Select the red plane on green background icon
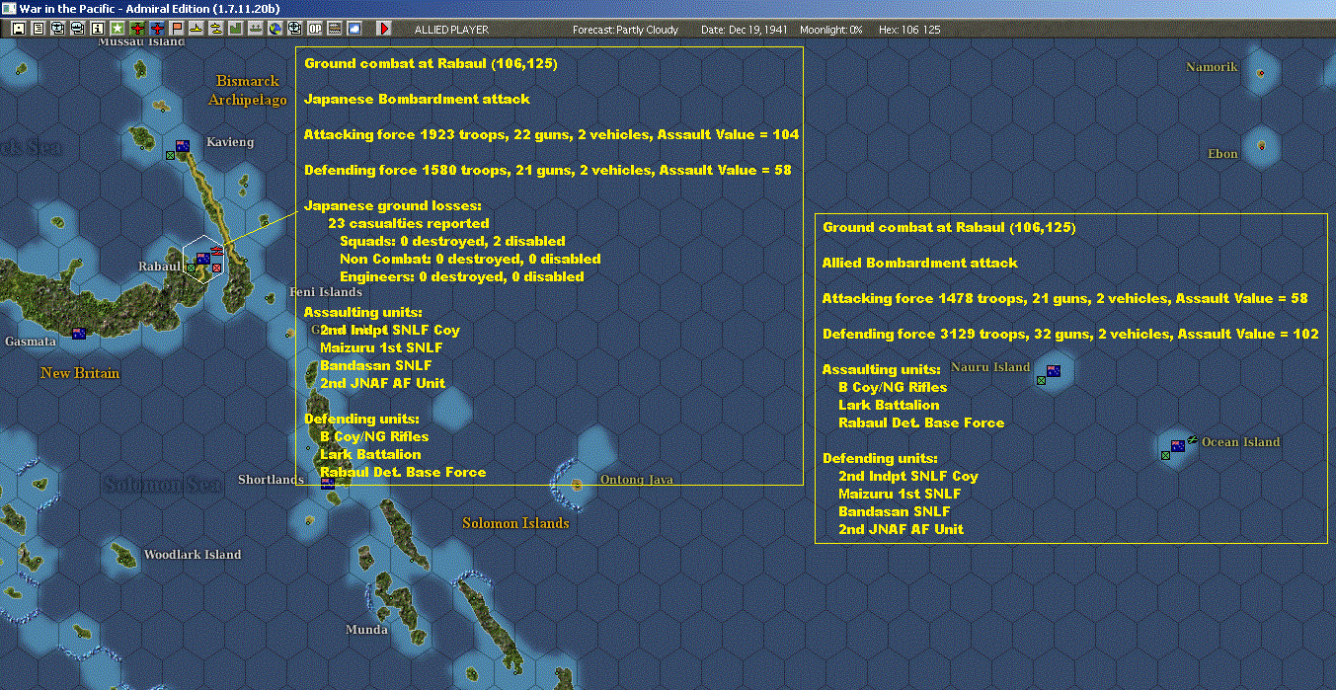This screenshot has width=1336, height=690. [x=137, y=29]
